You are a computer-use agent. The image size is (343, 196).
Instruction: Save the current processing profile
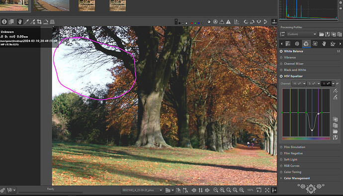[x=328, y=34]
